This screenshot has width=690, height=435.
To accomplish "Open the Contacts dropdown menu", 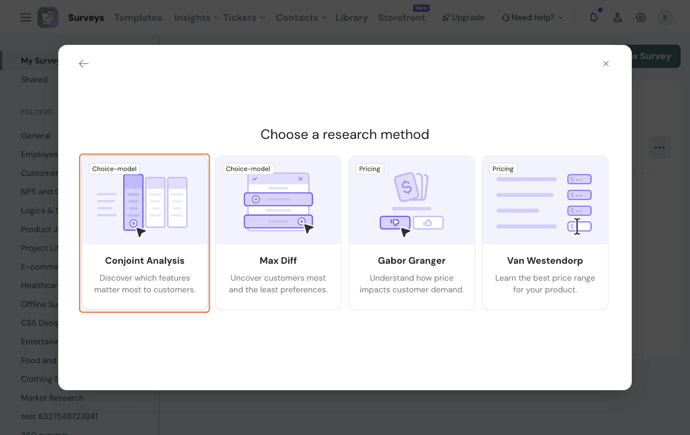I will (301, 18).
